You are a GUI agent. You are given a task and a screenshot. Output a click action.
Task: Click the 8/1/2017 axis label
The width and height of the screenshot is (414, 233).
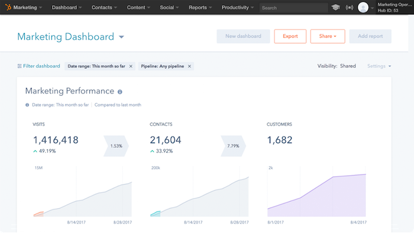point(276,222)
